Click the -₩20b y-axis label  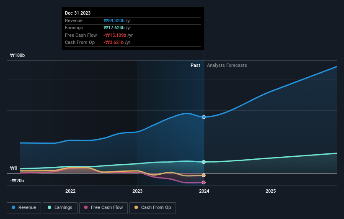[x=17, y=181]
